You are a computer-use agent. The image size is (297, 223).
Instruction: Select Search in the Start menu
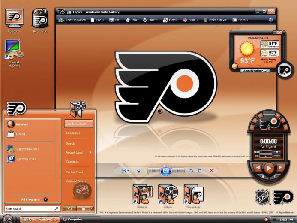(x=70, y=143)
